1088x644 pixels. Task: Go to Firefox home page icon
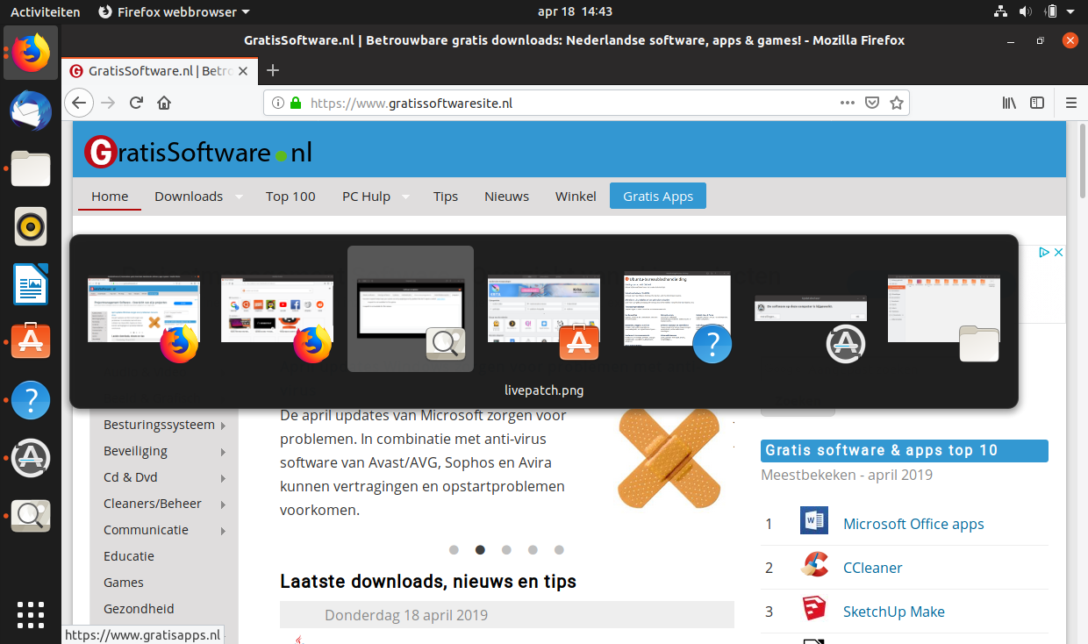click(x=163, y=103)
